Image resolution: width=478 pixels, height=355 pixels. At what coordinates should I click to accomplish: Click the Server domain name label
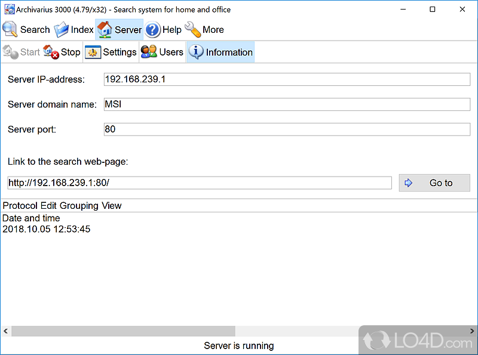52,104
